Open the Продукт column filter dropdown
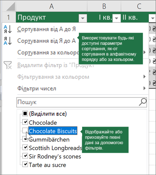 [x=83, y=18]
